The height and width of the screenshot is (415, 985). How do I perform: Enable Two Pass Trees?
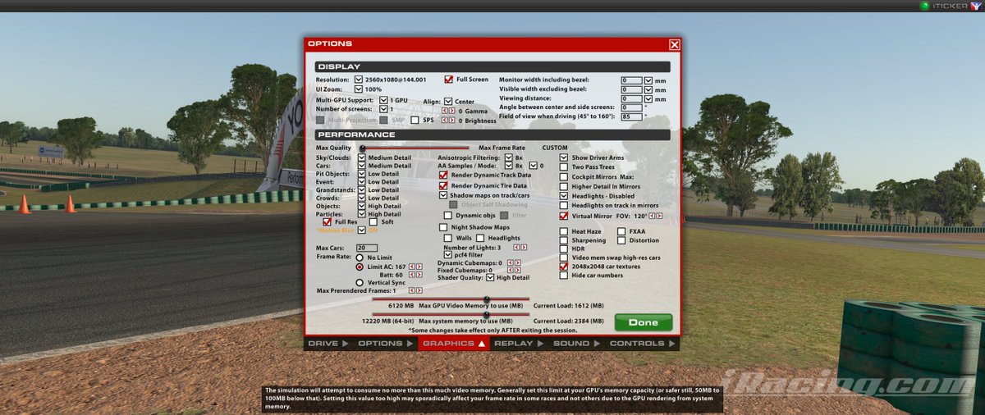pos(564,167)
